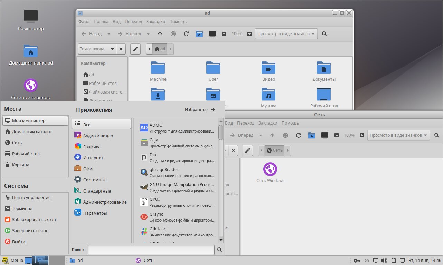The height and width of the screenshot is (265, 443).
Task: Click the volume icon in system tray
Action: (384, 261)
